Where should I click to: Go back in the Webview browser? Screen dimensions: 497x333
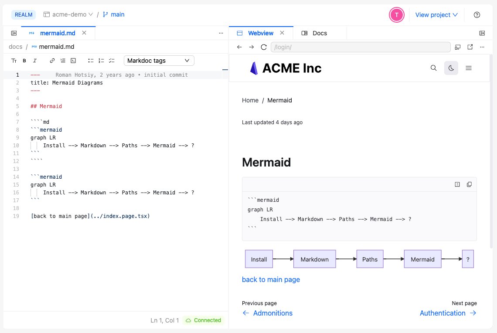pyautogui.click(x=239, y=47)
